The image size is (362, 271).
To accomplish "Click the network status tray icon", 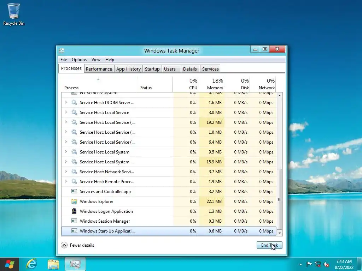I will 318,264.
